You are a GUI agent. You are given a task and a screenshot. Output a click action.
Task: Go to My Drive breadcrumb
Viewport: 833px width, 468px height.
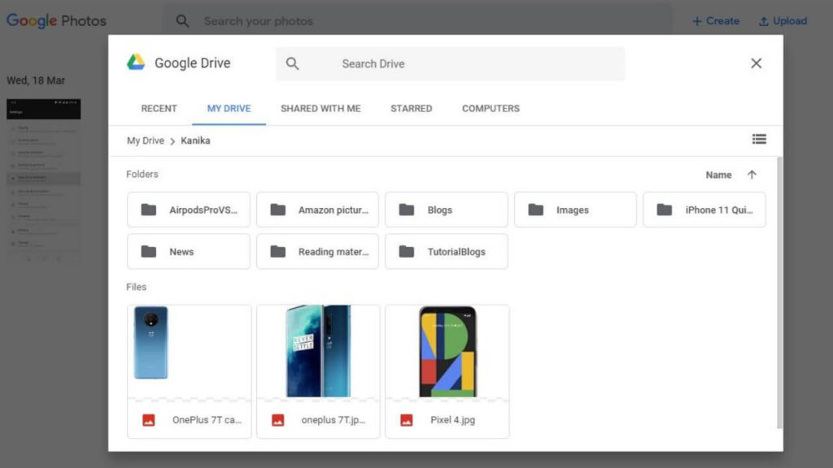pos(145,141)
